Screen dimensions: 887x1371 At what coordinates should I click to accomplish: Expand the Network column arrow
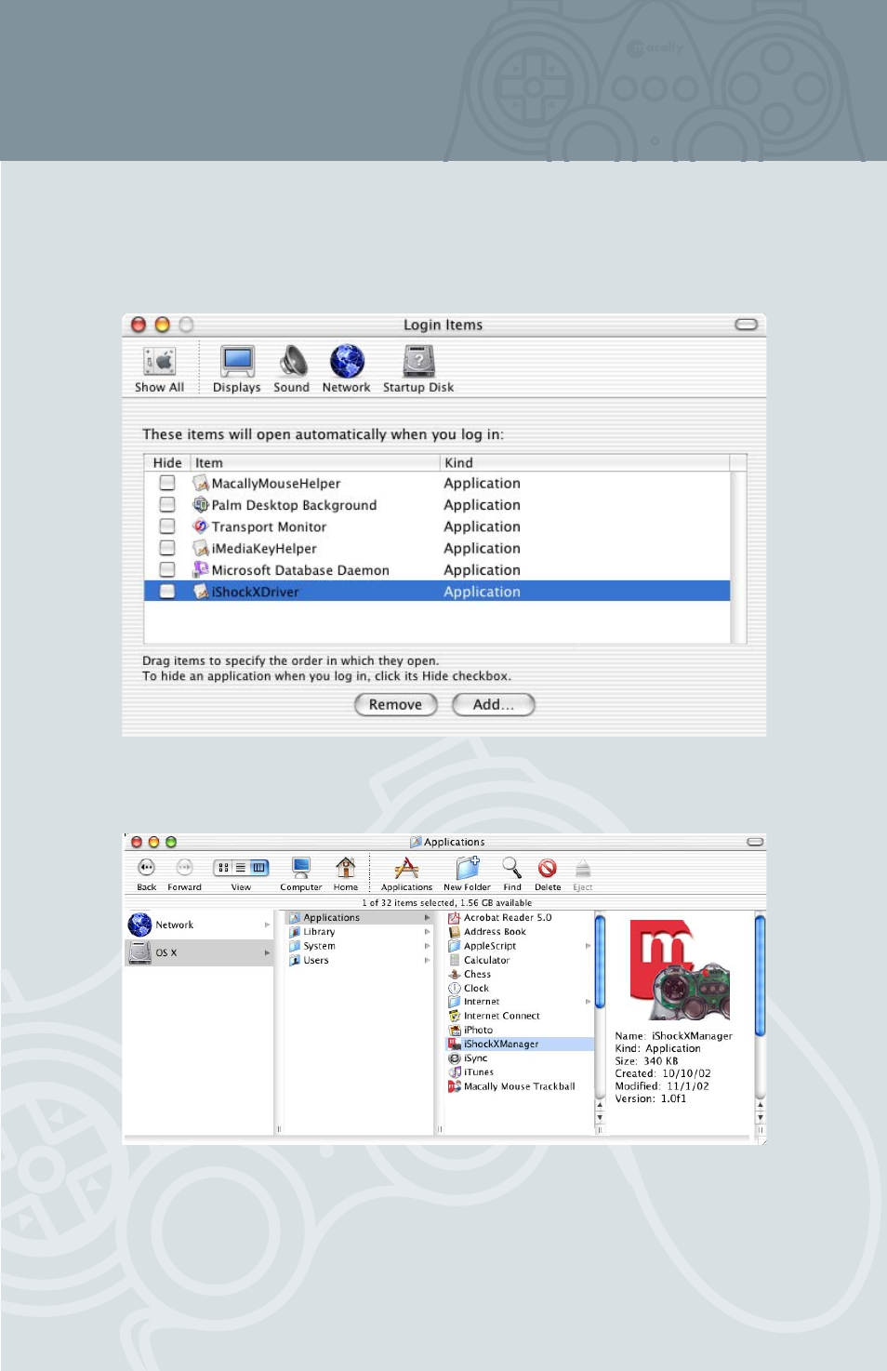coord(267,925)
